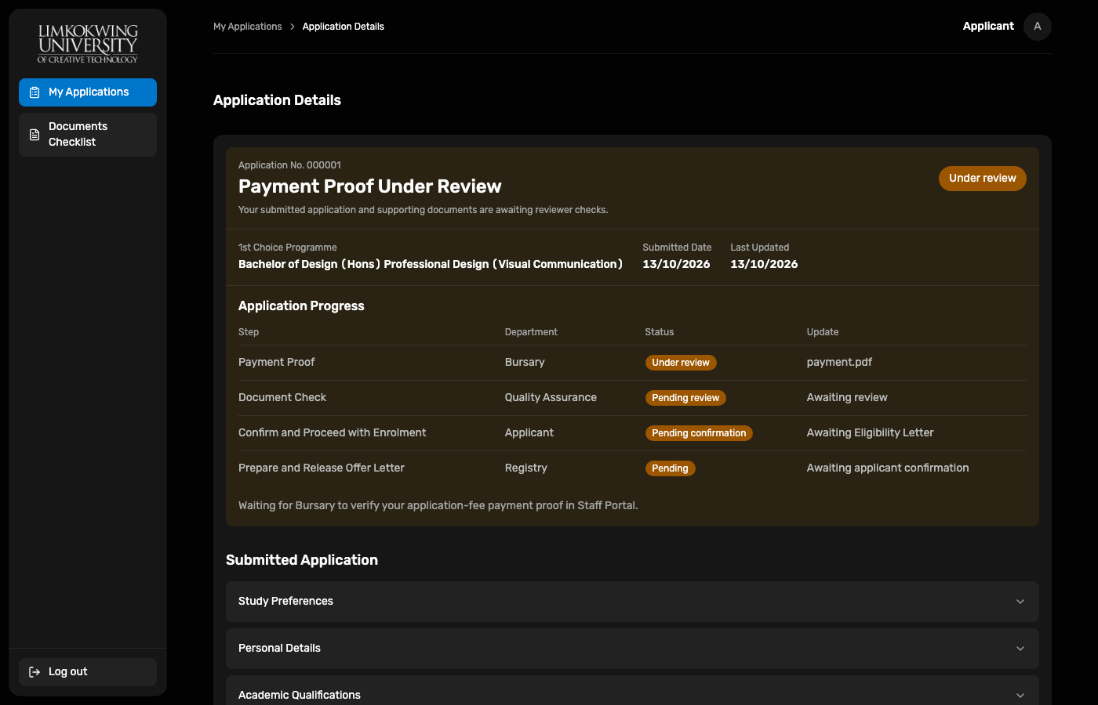
Task: Click the payment.pdf update entry
Action: pyautogui.click(x=839, y=363)
